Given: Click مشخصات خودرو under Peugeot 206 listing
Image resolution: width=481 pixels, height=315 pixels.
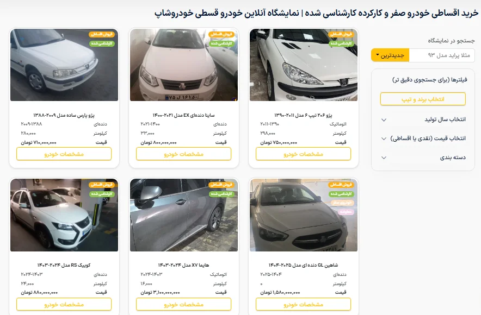Looking at the screenshot, I should [304, 154].
